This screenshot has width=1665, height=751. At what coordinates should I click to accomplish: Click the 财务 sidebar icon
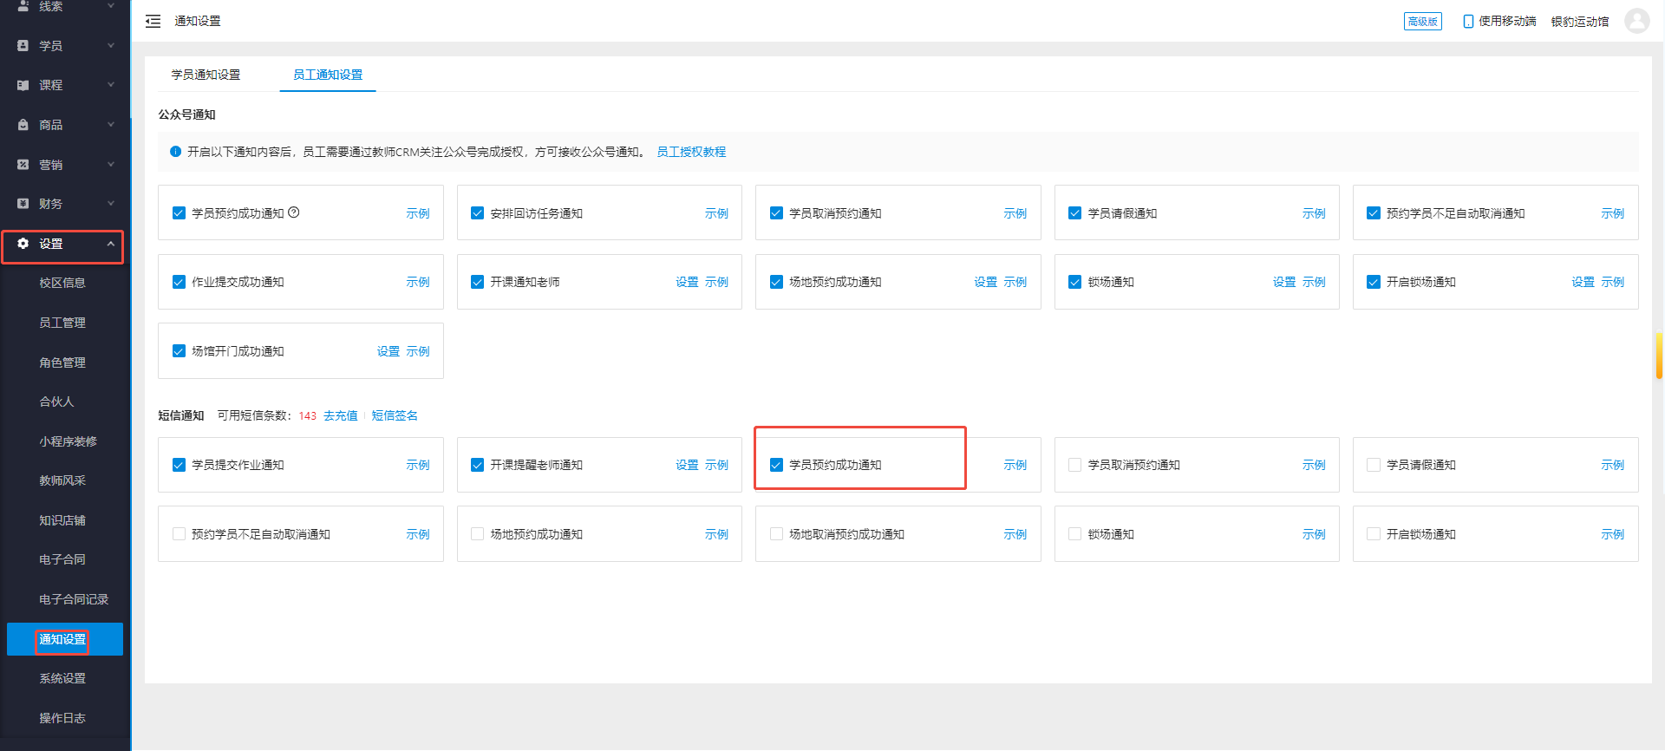23,203
